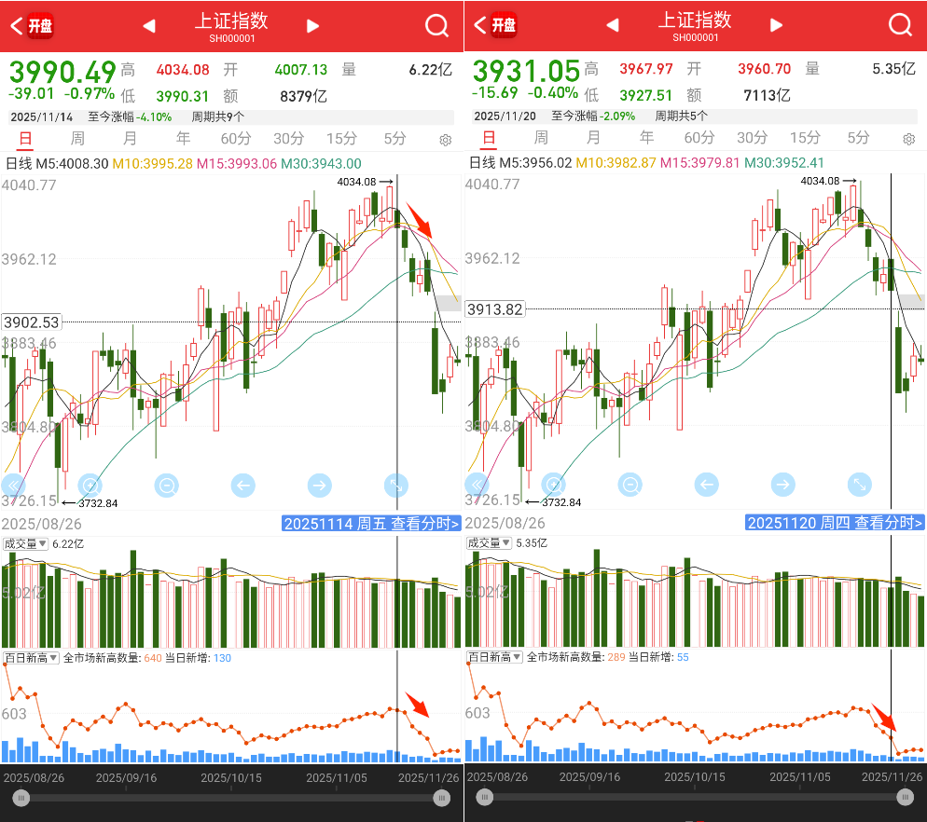The image size is (927, 822).
Task: Click the left handle of the left panel's date range slider
Action: coord(21,798)
